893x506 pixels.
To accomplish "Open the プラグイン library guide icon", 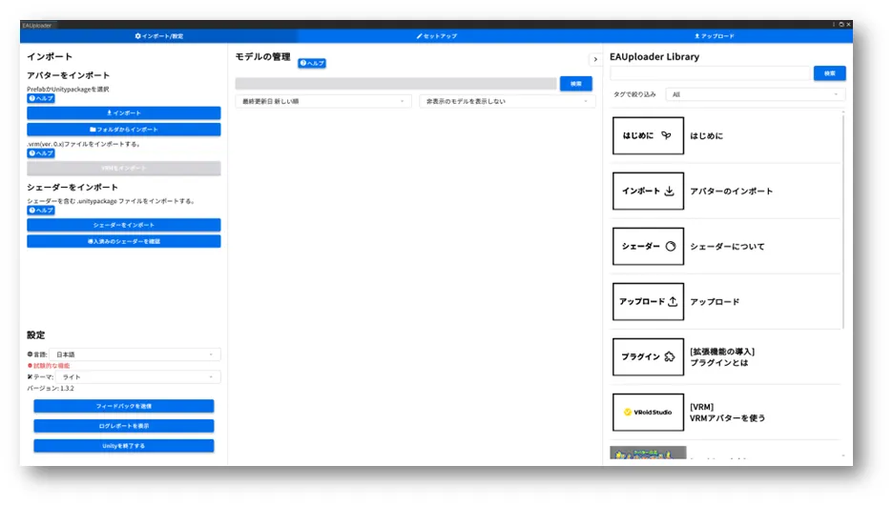I will click(x=648, y=357).
